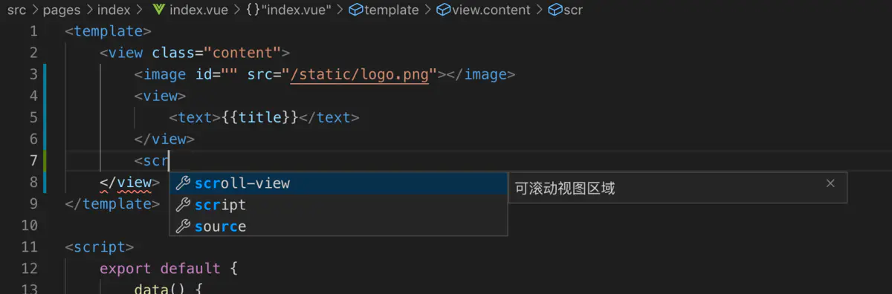Expand the index folder breadcrumb

point(114,10)
